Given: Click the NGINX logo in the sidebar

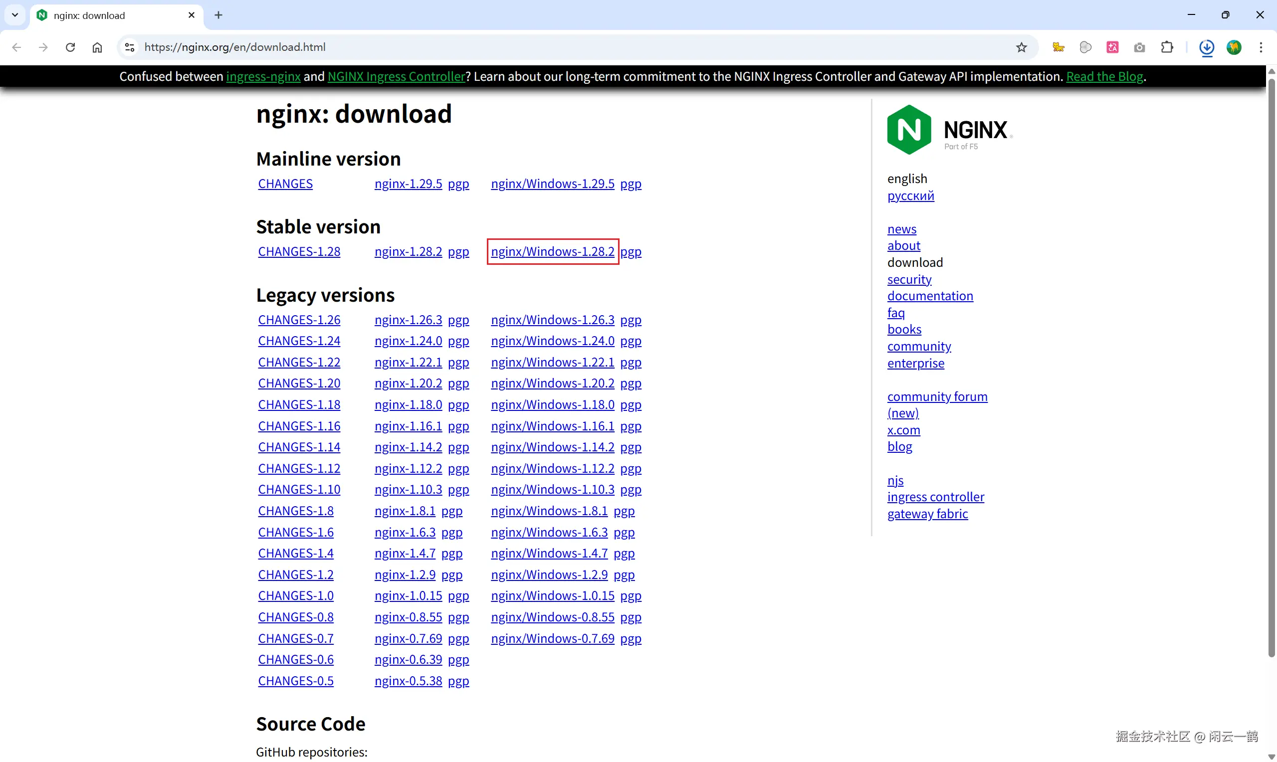Looking at the screenshot, I should (949, 130).
